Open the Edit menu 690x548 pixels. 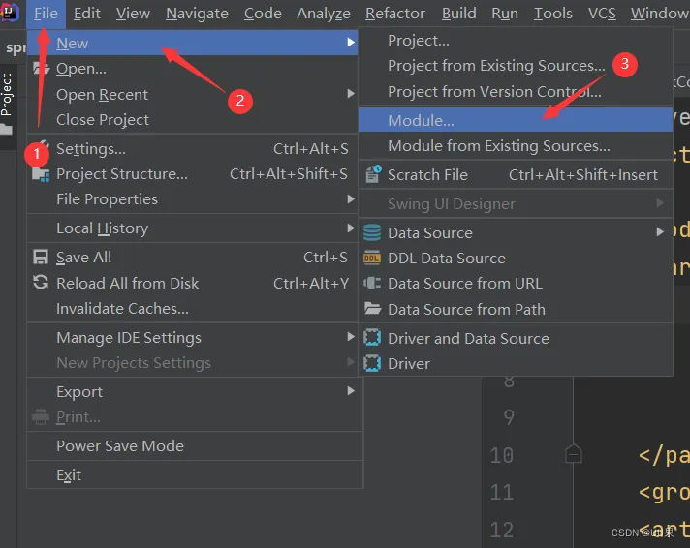[x=86, y=14]
